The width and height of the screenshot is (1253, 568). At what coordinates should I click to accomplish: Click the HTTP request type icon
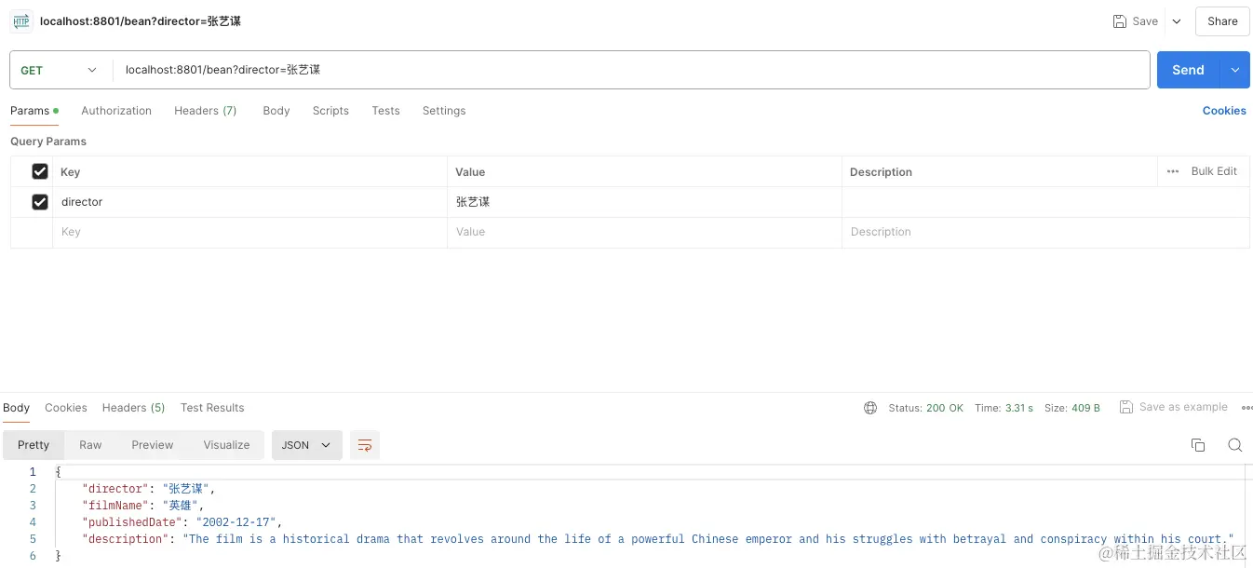point(21,20)
